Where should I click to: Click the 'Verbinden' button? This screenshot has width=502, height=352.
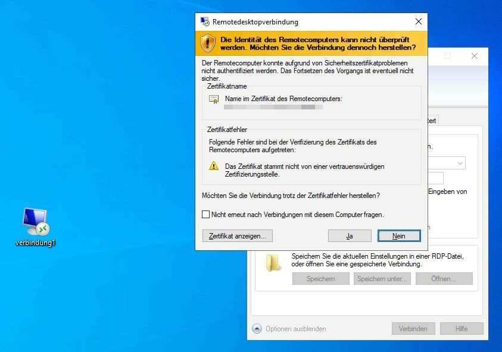pos(413,328)
